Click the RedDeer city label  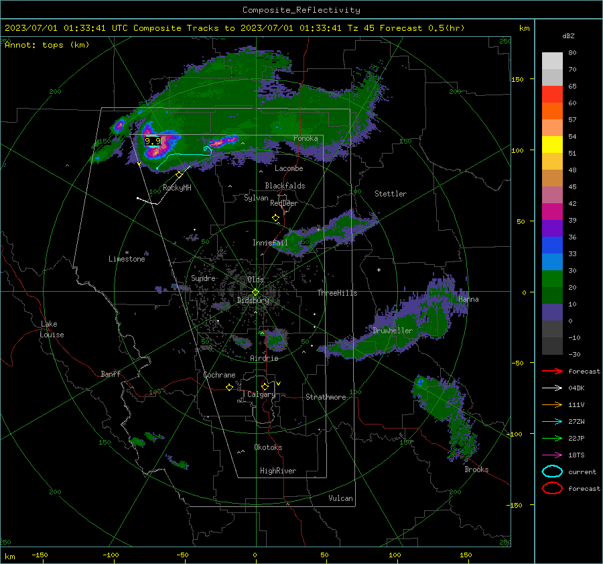click(x=284, y=203)
